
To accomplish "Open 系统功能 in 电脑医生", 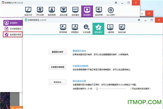I will 122,29.
